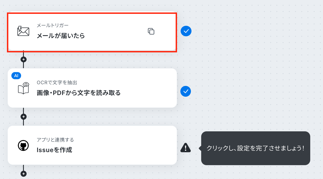Copy the メールが届いたら trigger step
Screen dimensions: 323x179
[x=151, y=31]
